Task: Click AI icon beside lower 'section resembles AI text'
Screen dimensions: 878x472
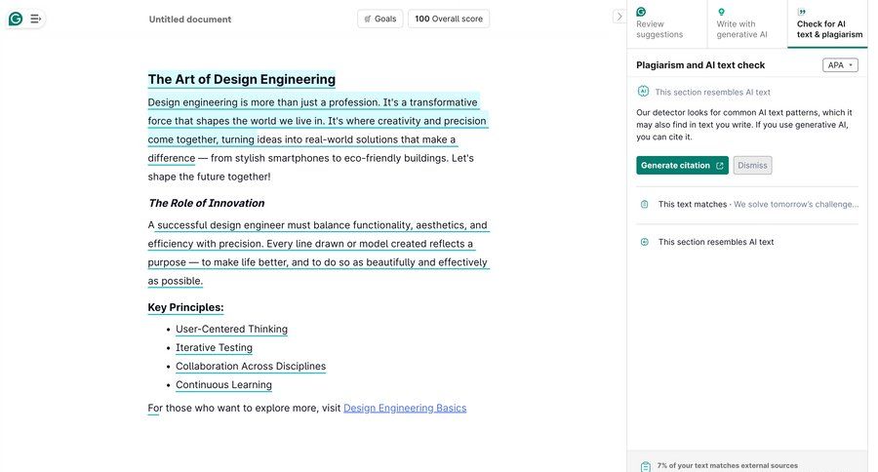Action: [x=645, y=242]
